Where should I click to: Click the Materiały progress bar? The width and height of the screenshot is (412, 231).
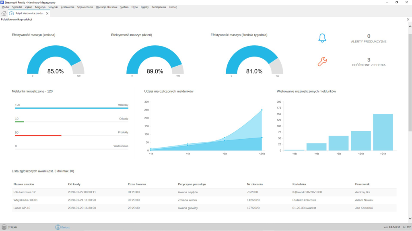pyautogui.click(x=72, y=108)
